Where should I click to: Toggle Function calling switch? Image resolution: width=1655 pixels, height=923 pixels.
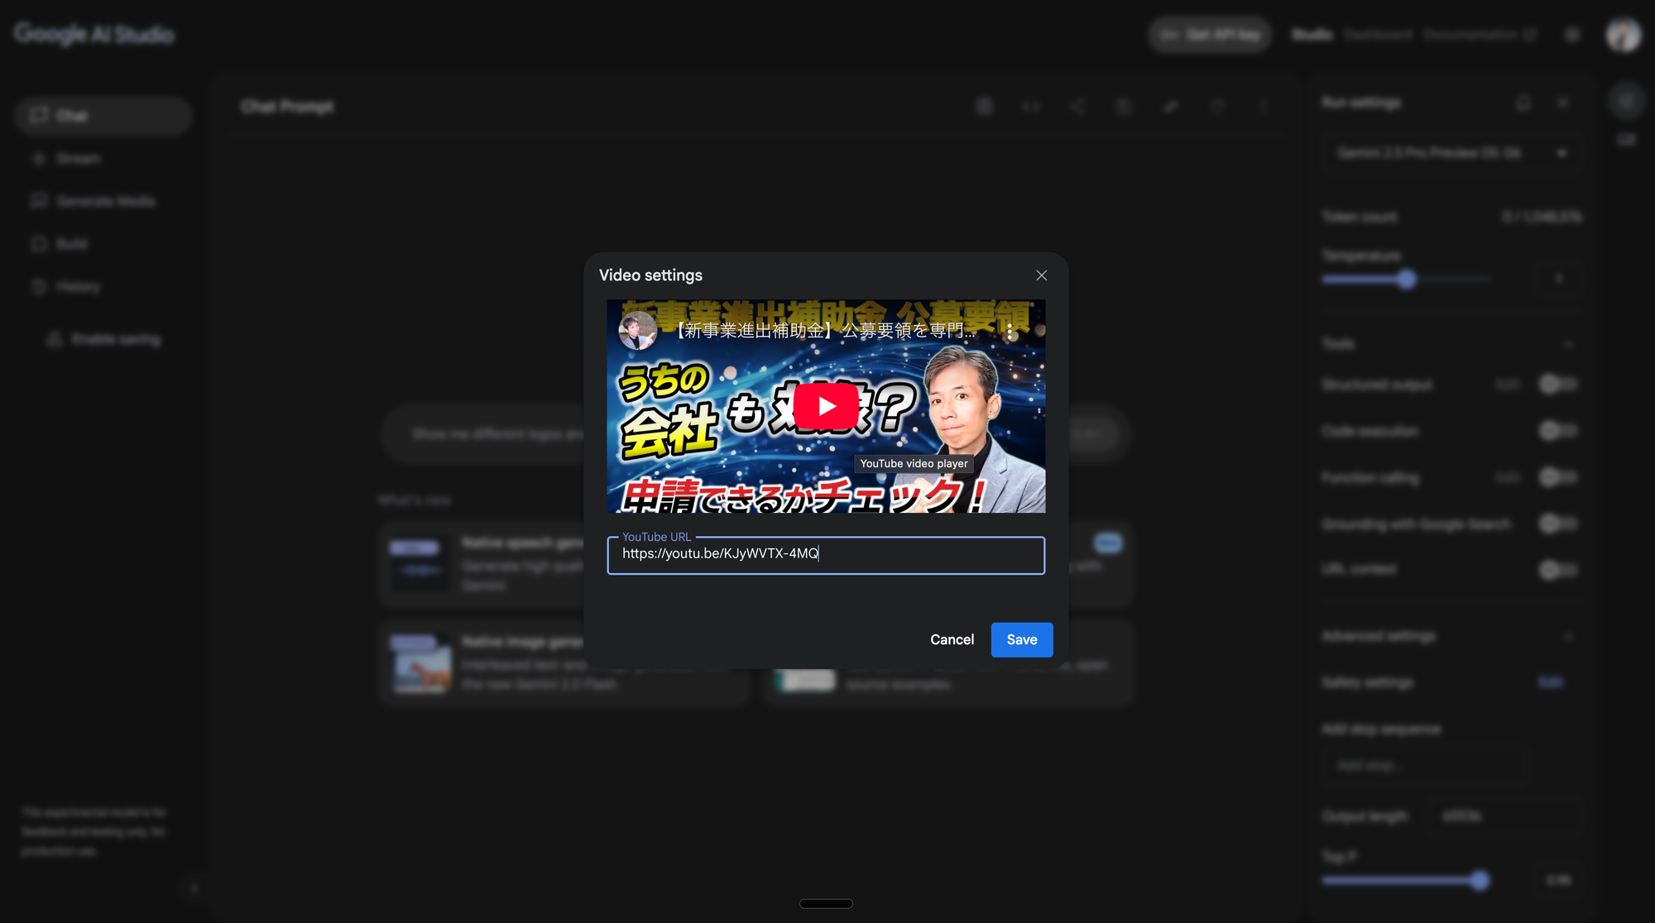click(x=1557, y=477)
